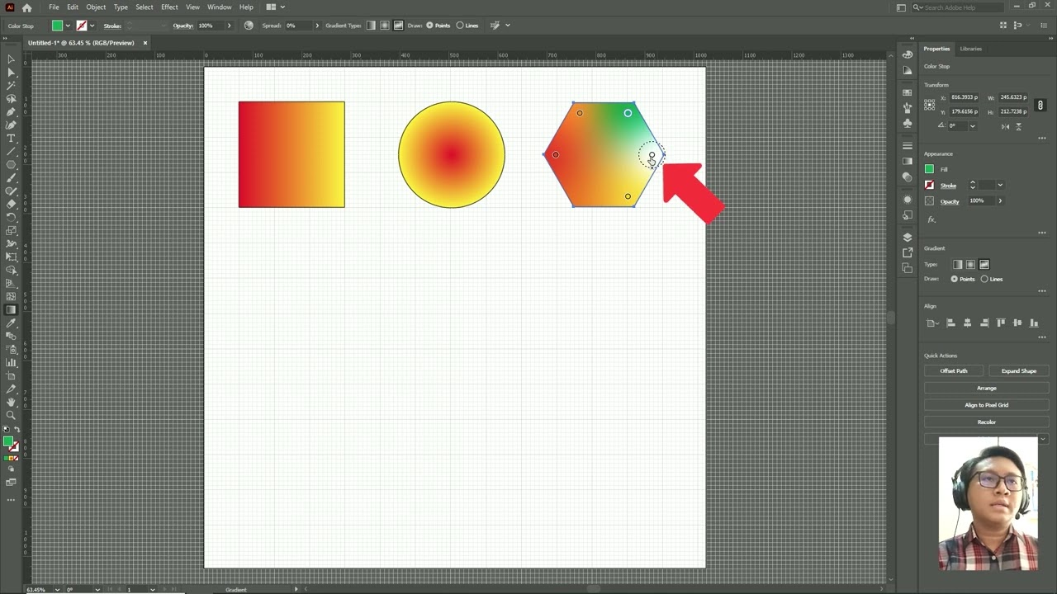The image size is (1057, 594).
Task: Select the Selection tool arrow
Action: coord(11,59)
